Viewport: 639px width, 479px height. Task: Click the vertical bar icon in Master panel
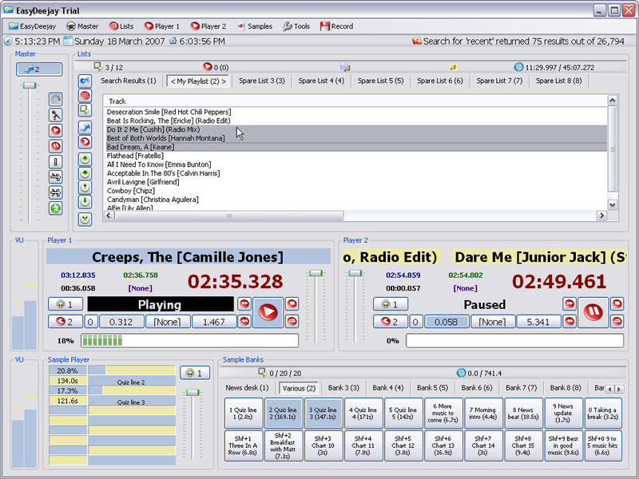tap(56, 162)
